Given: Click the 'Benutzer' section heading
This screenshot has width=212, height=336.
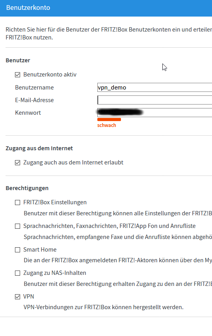Looking at the screenshot, I should 18,60.
